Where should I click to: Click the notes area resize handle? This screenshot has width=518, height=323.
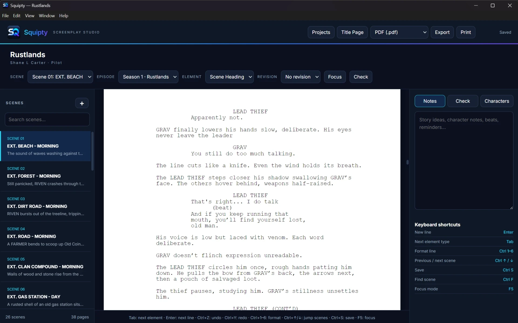(x=511, y=208)
